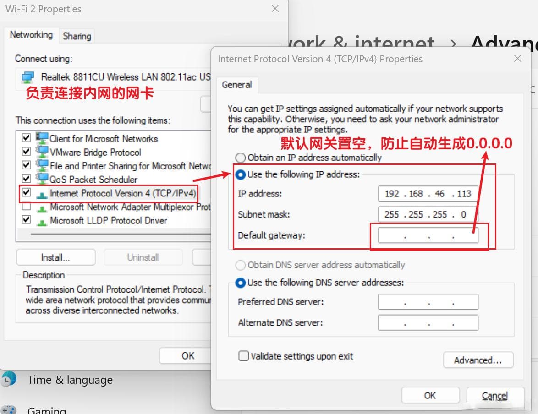This screenshot has height=414, width=538.
Task: Switch to the Networking tab
Action: click(x=31, y=35)
